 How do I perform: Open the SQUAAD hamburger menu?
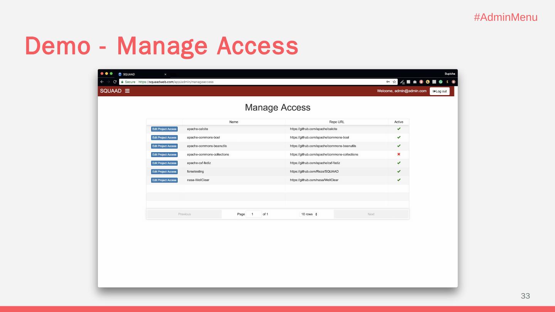click(x=127, y=91)
